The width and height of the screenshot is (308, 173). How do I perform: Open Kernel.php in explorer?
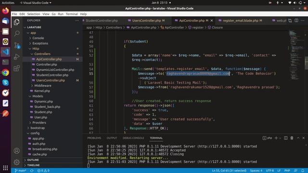click(42, 91)
